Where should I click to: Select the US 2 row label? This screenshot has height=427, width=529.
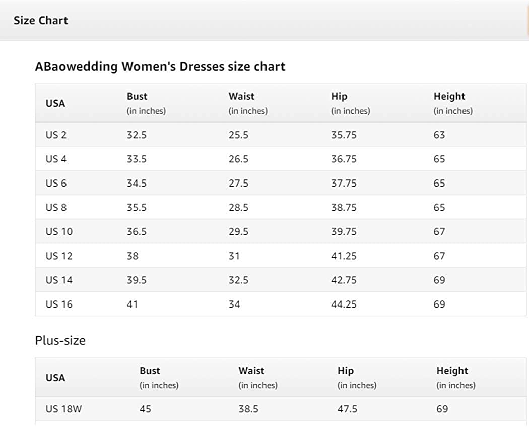point(56,135)
